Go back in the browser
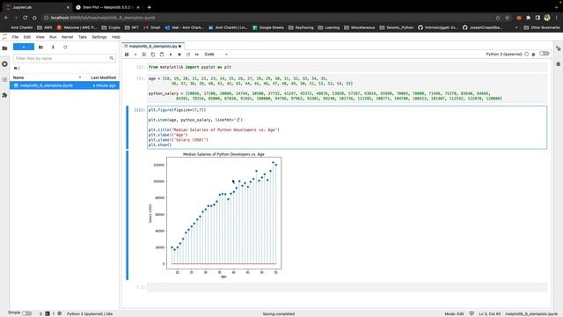This screenshot has width=563, height=317. tap(6, 18)
